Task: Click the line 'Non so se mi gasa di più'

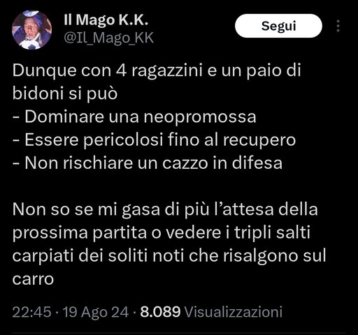Action: (x=165, y=210)
